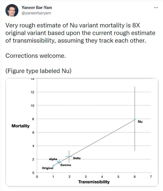Click the Nu data point on the chart
The width and height of the screenshot is (163, 191).
coord(135,119)
